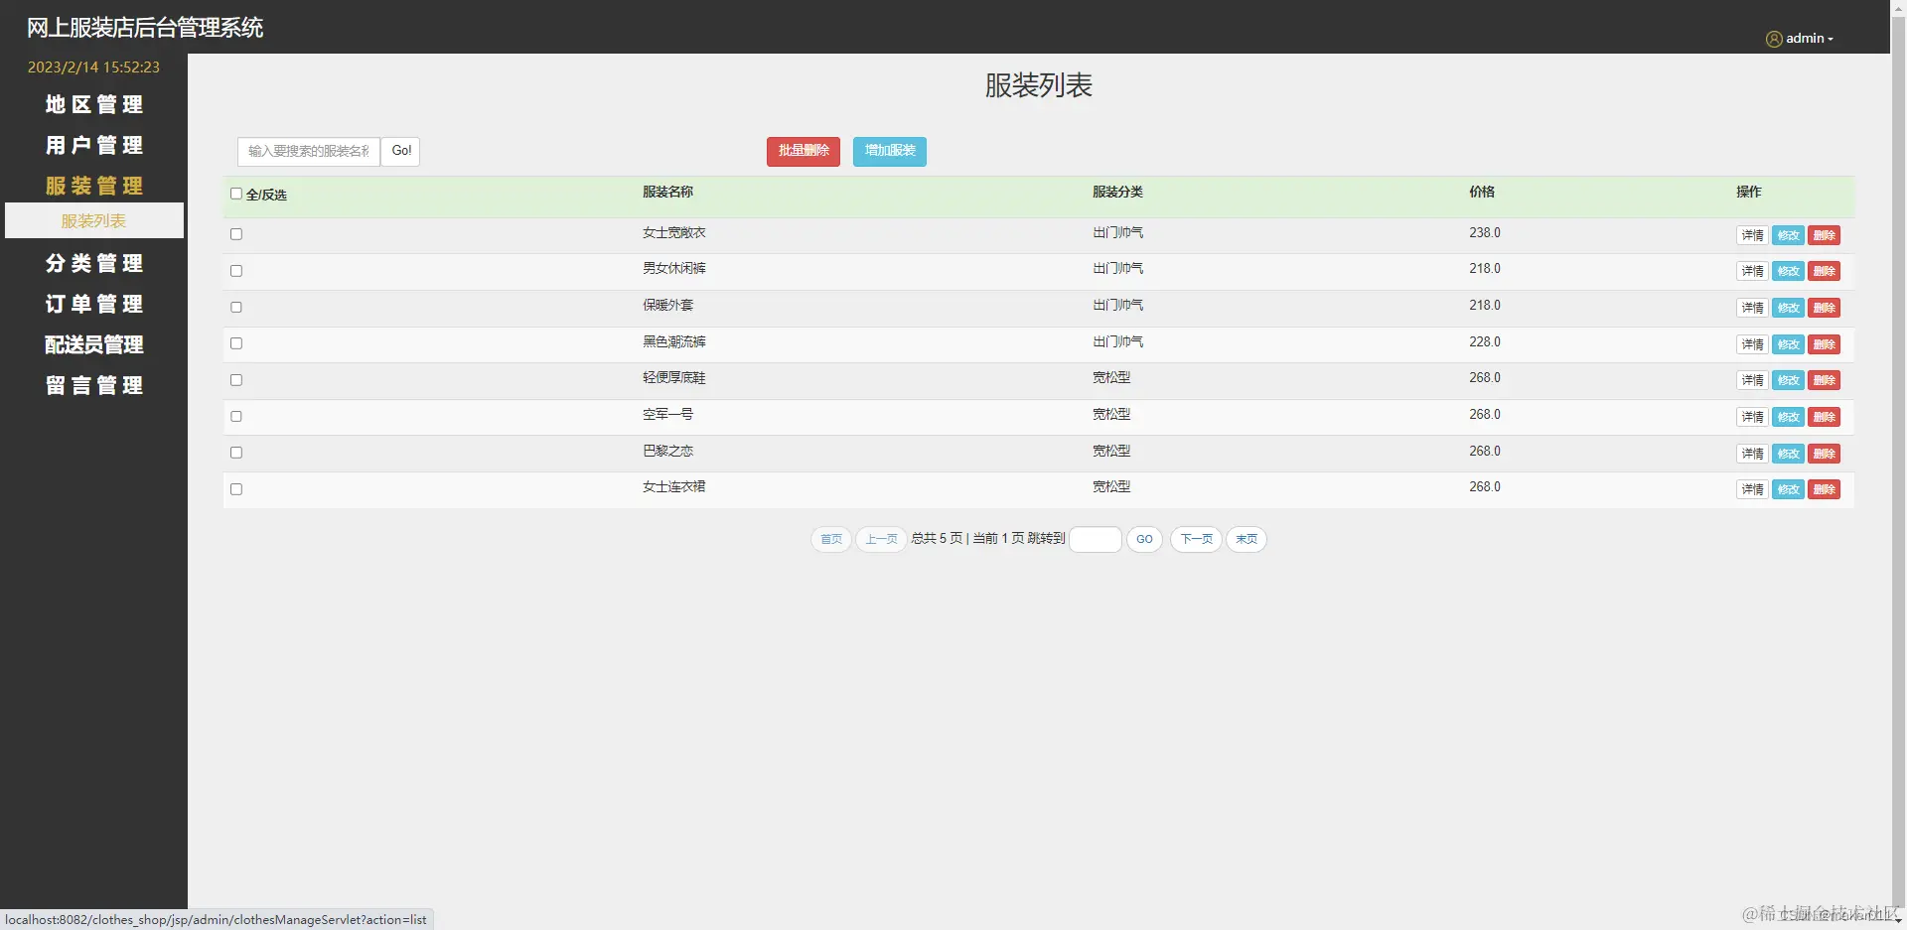Go to 末页 last page
The width and height of the screenshot is (1907, 930).
point(1247,539)
